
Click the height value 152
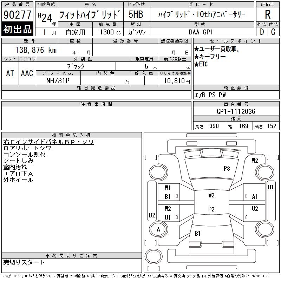[x=272, y=126]
